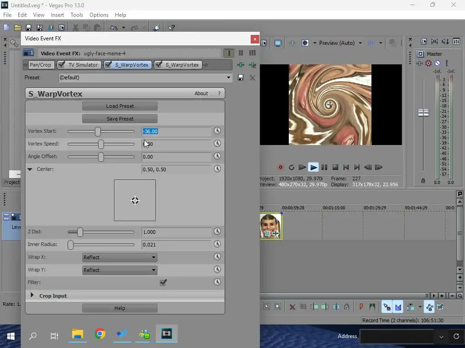Open the View menu
This screenshot has width=465, height=348.
click(x=39, y=15)
